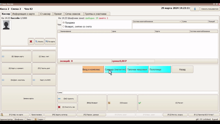Image resolution: width=220 pixels, height=124 pixels.
Task: Switch to the Прокат tab
Action: tap(58, 14)
